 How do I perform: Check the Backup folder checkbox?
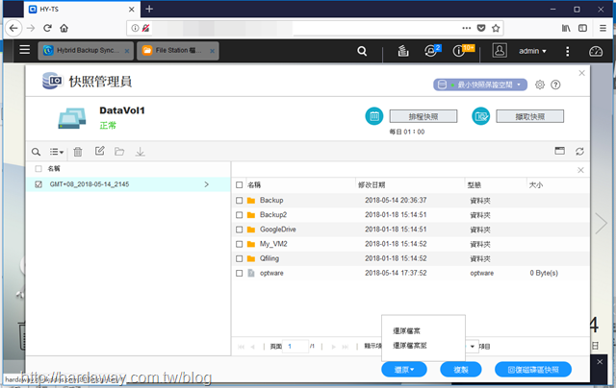(240, 201)
